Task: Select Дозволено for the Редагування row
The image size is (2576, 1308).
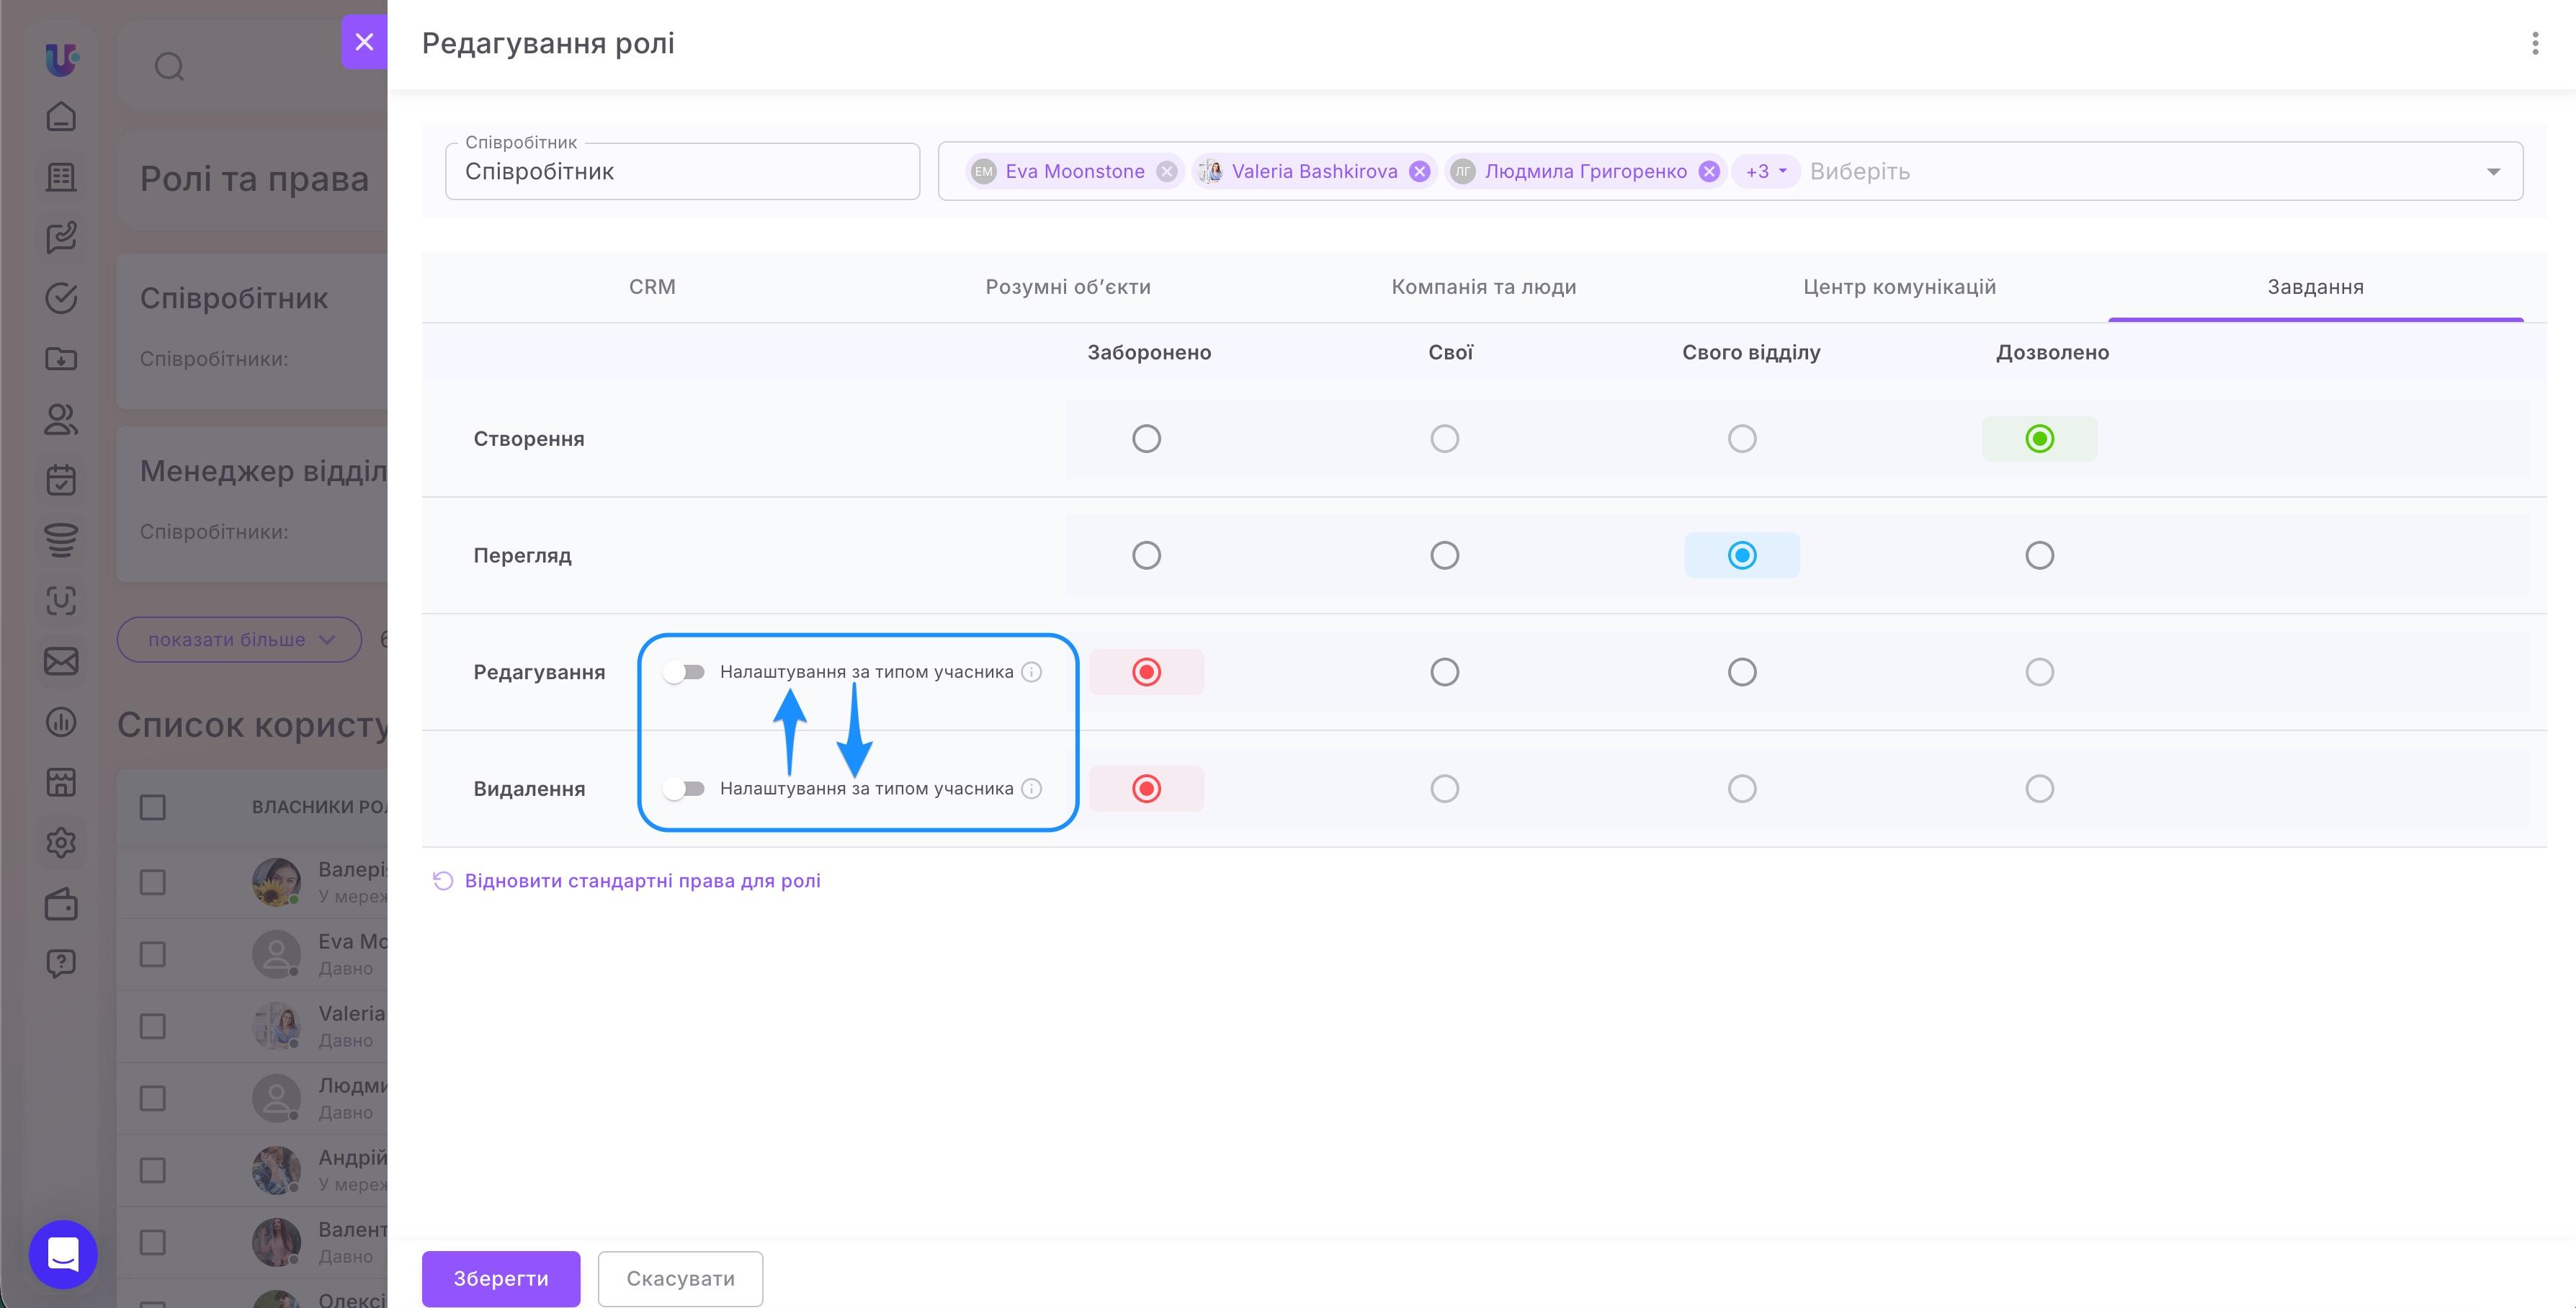Action: coord(2039,672)
